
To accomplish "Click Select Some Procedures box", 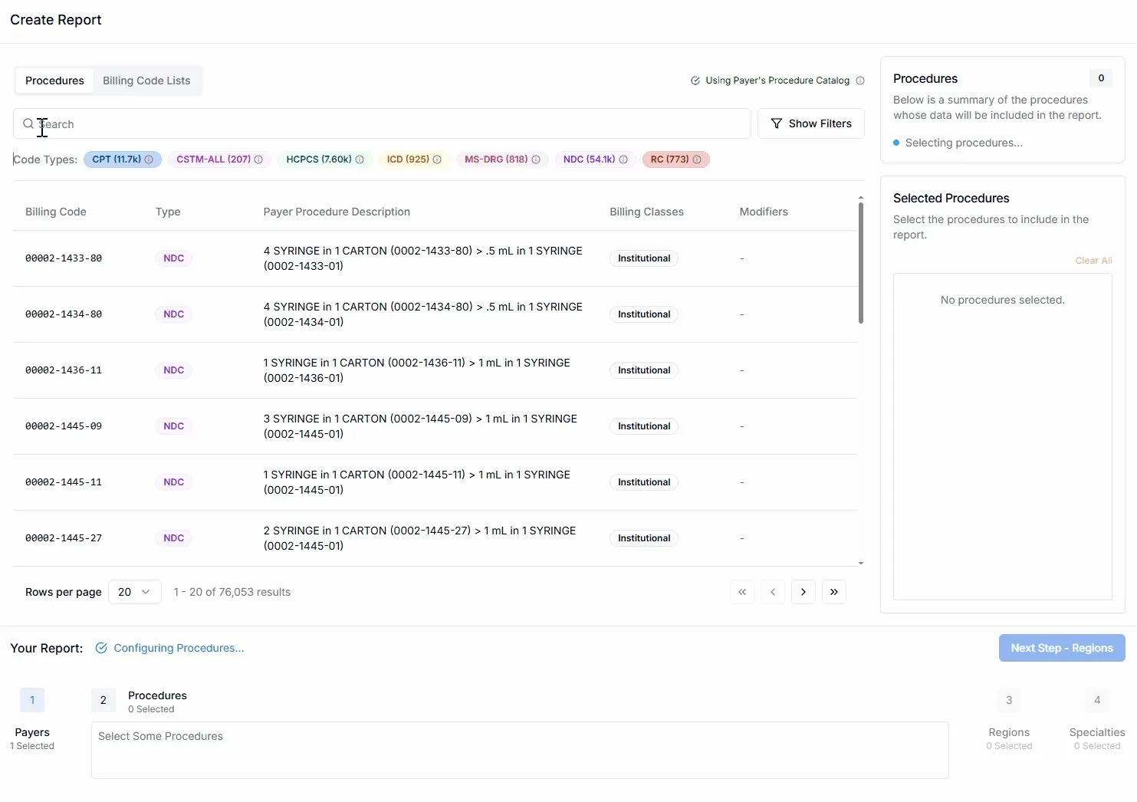I will click(520, 750).
